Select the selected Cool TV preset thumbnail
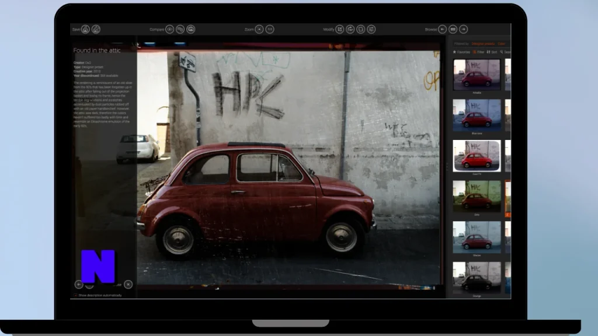The image size is (598, 336). pyautogui.click(x=477, y=156)
